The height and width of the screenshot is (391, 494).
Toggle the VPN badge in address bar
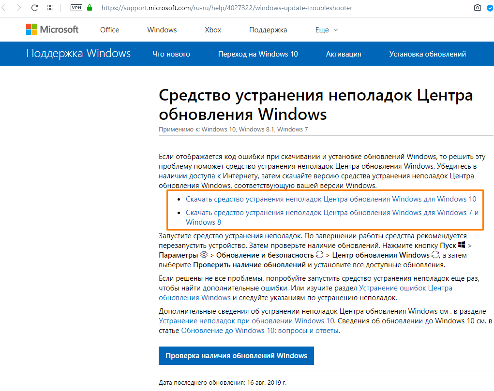click(76, 8)
